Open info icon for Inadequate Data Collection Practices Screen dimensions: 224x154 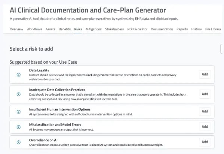click(x=19, y=94)
